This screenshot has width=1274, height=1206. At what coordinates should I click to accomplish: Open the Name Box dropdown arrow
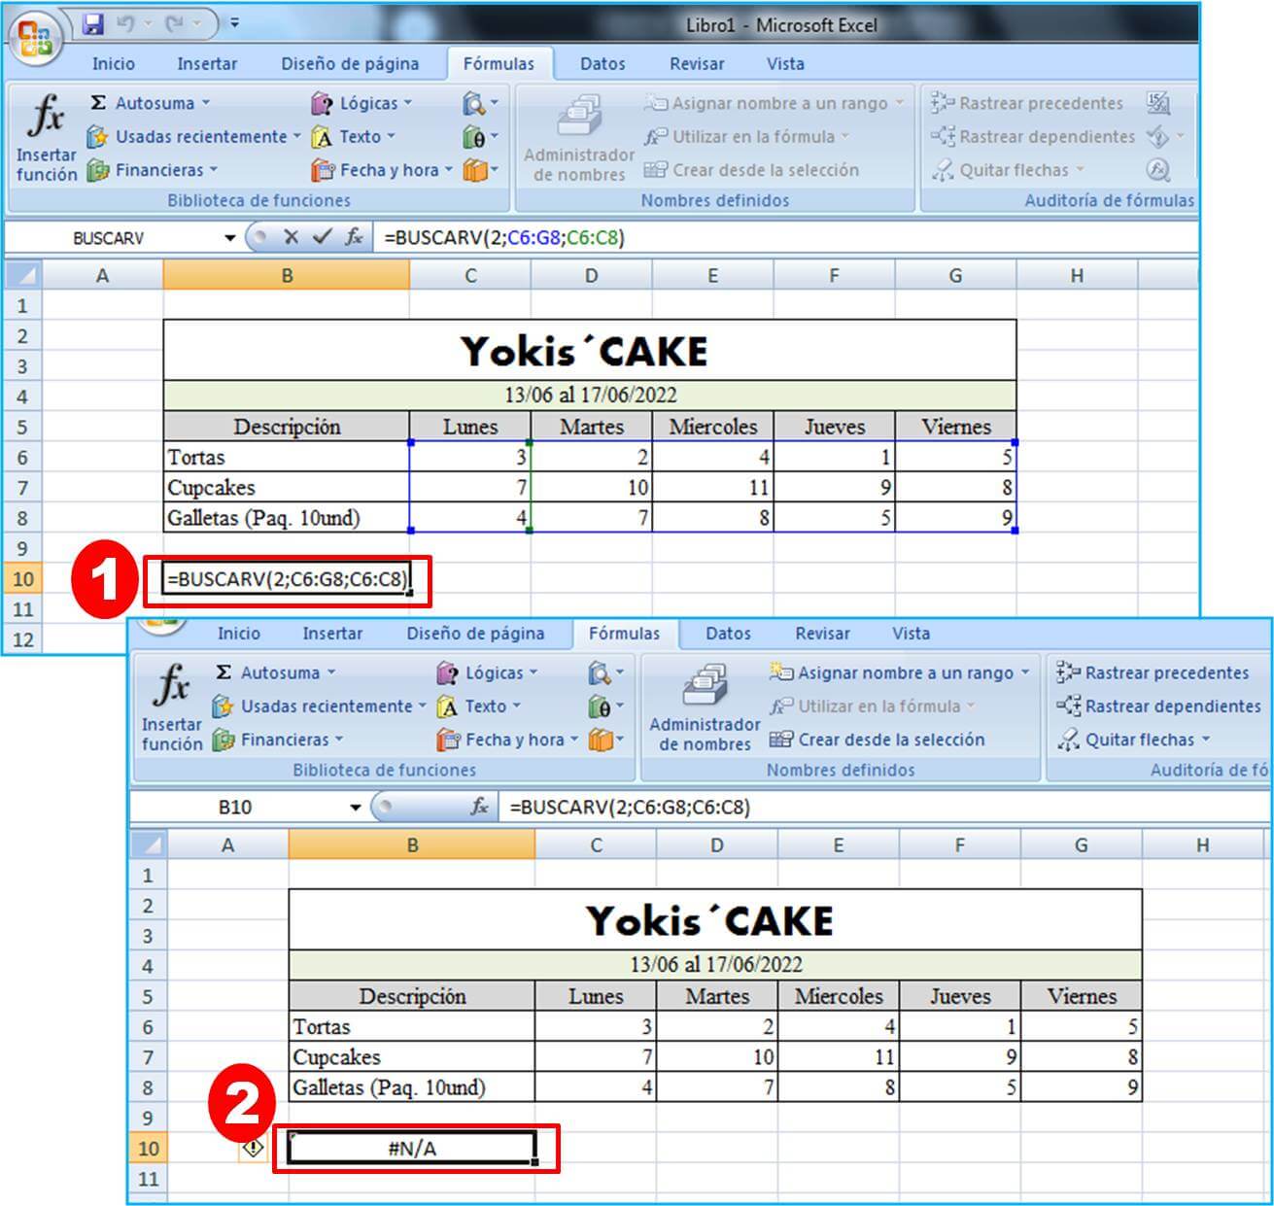point(229,236)
